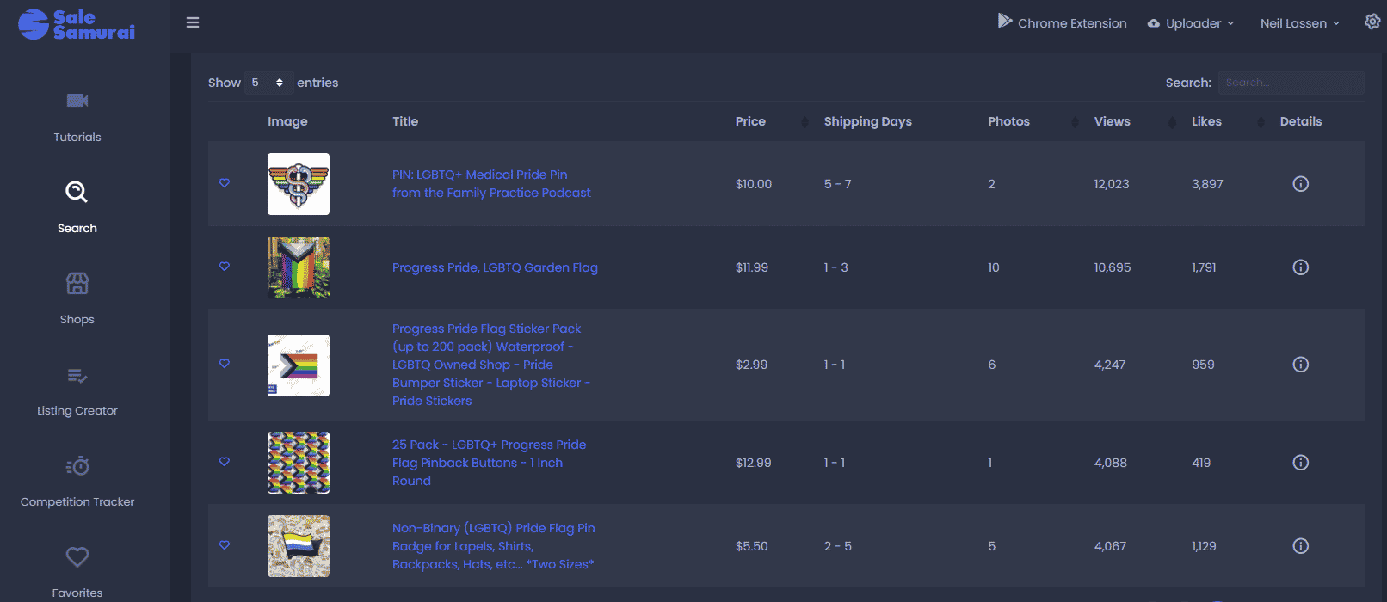Click the Search magnifier sidebar icon
The image size is (1387, 602).
coord(77,192)
